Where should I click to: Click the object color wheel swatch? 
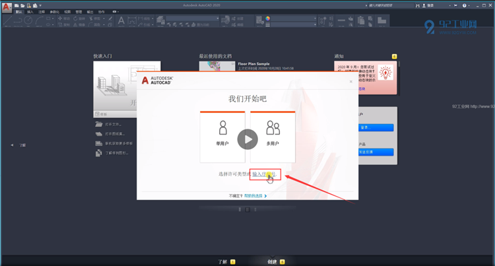click(268, 18)
